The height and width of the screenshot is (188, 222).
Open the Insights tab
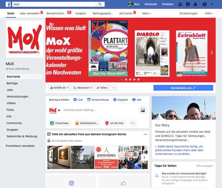point(81,13)
